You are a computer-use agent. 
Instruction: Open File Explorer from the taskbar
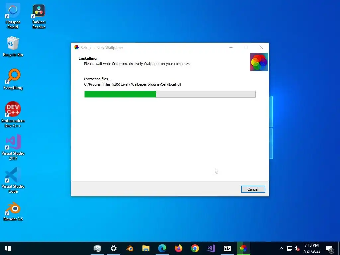point(146,248)
